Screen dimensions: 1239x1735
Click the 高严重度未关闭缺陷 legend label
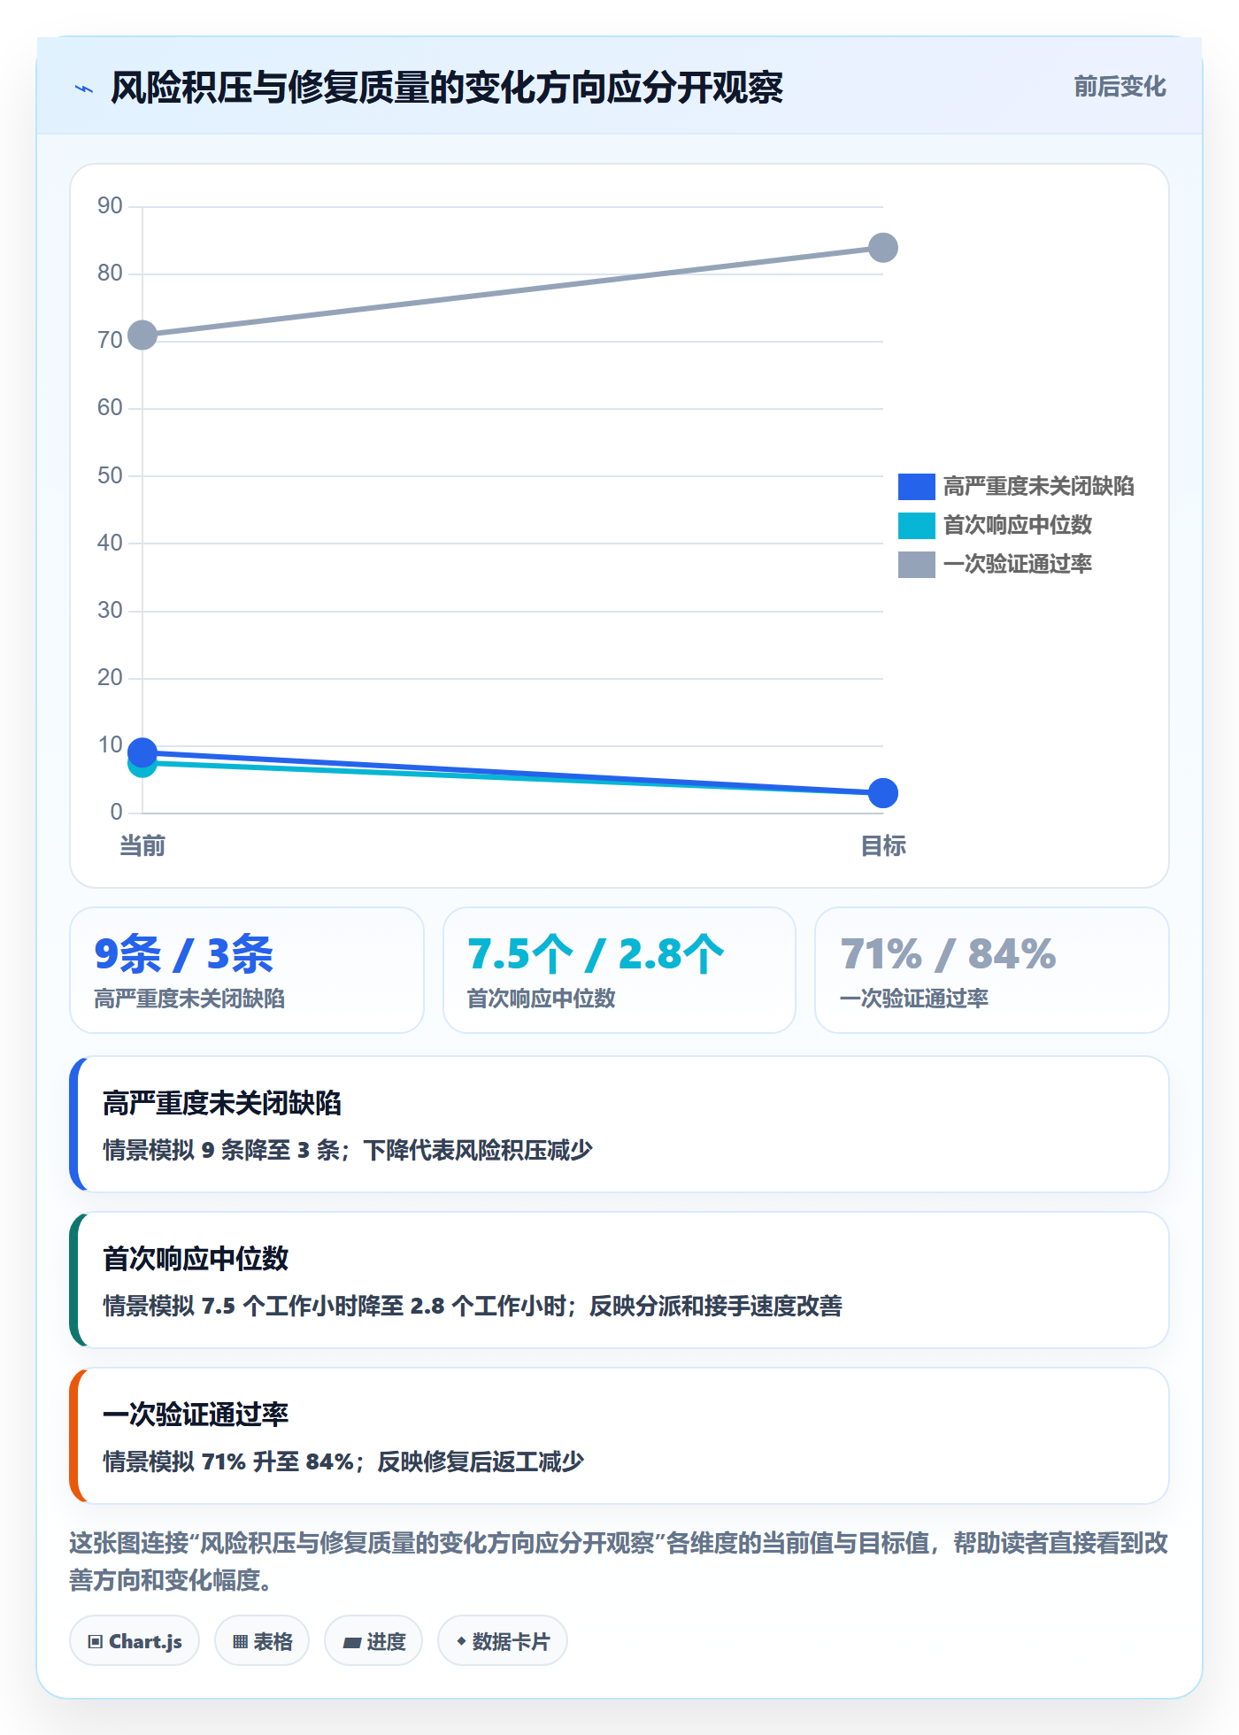(x=1038, y=486)
